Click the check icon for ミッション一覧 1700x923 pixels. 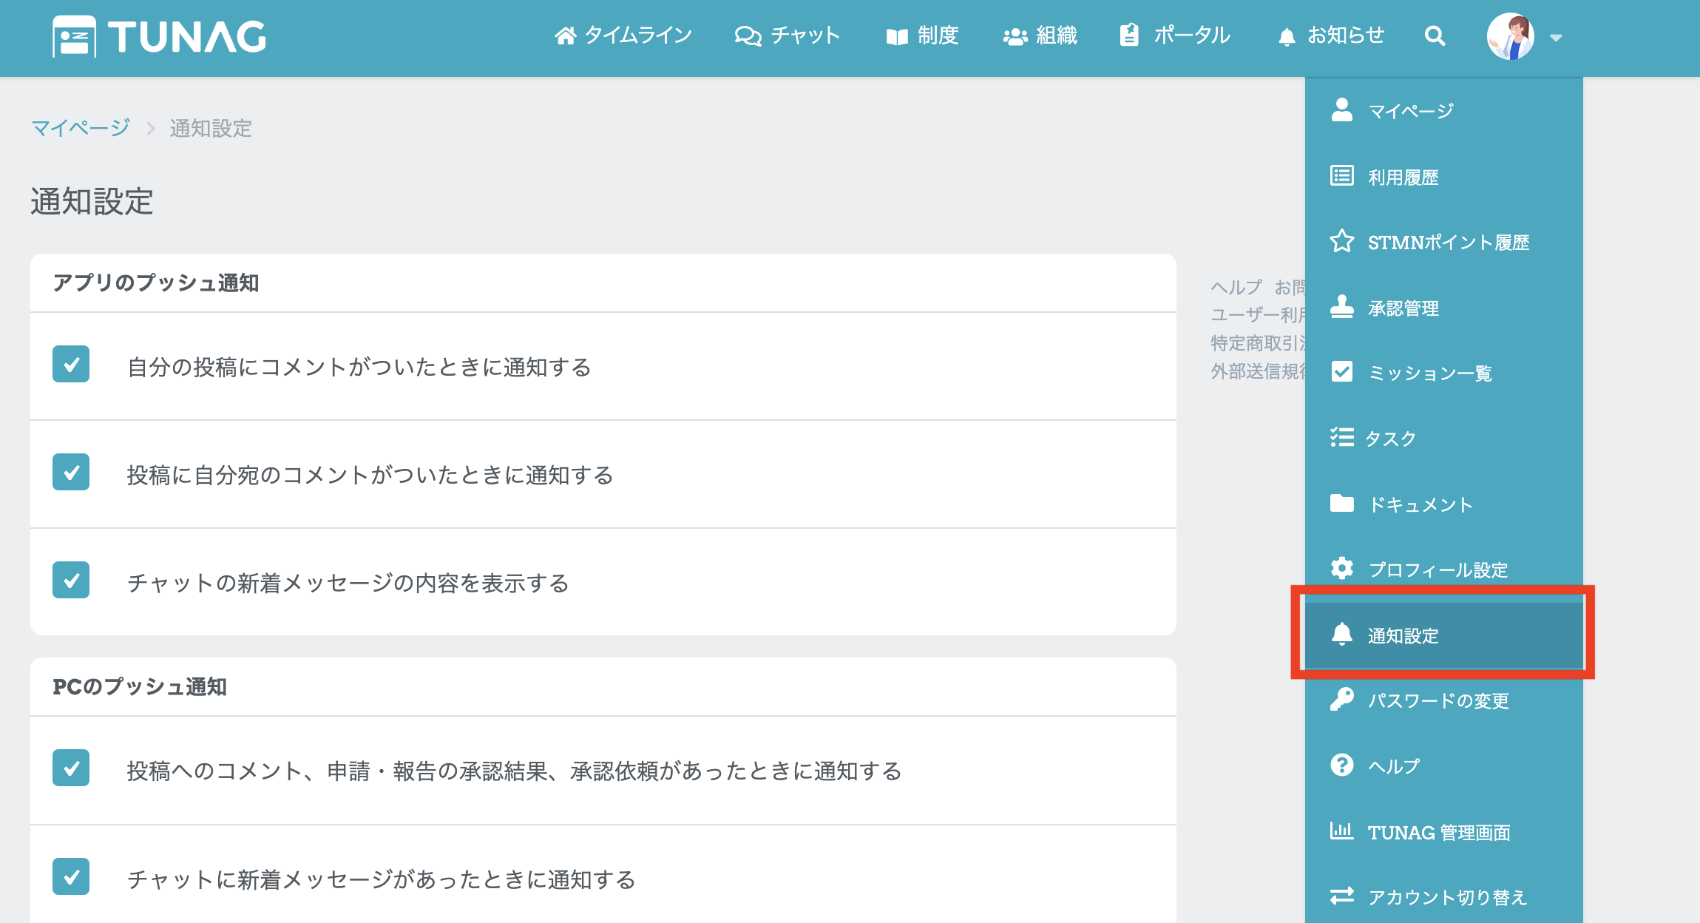(1341, 371)
